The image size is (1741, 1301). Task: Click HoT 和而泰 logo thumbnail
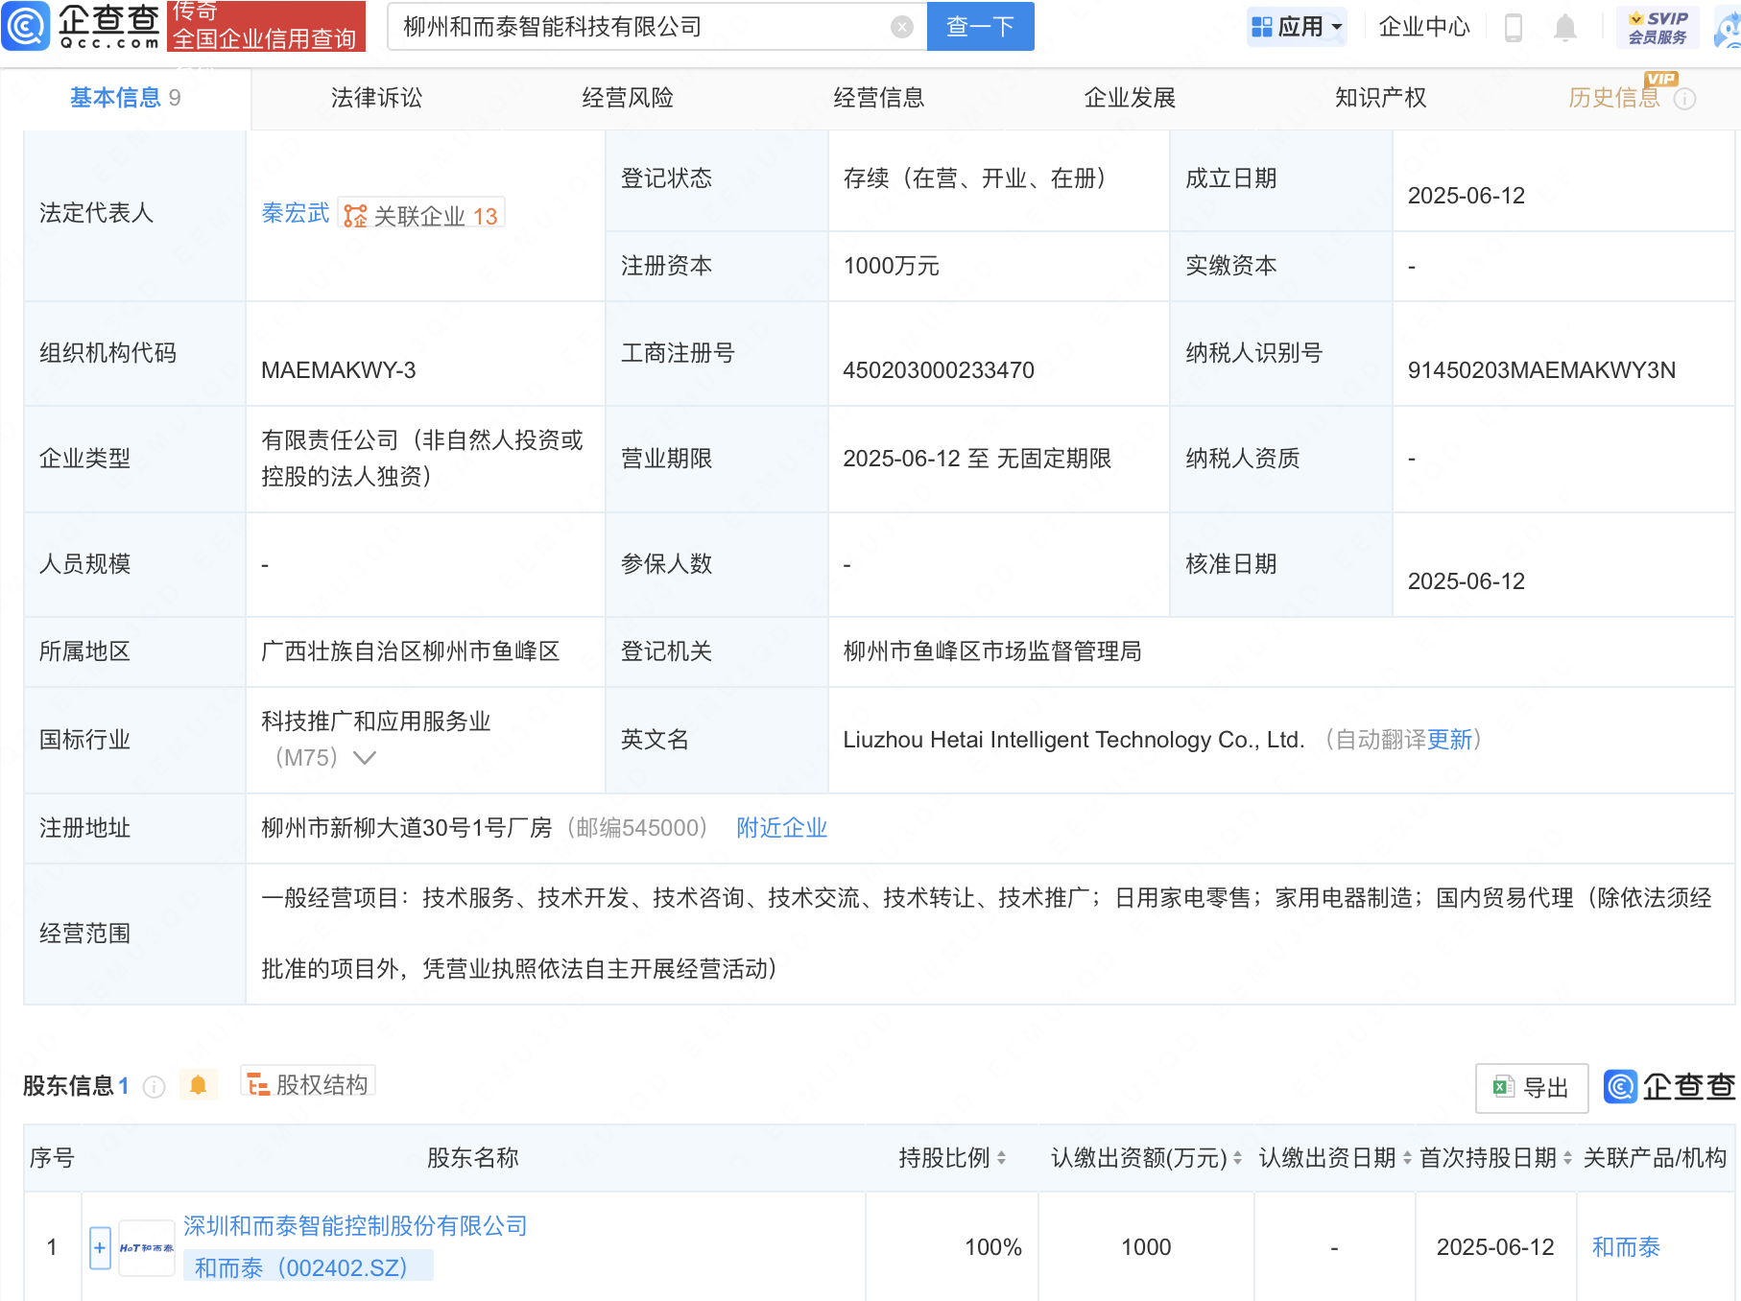coord(146,1248)
